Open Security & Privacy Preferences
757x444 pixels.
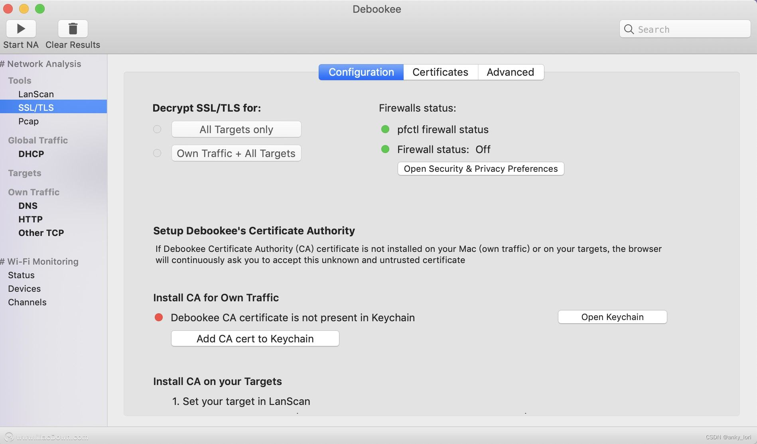pyautogui.click(x=481, y=169)
